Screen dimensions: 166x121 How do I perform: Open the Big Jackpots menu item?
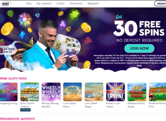coord(44,4)
